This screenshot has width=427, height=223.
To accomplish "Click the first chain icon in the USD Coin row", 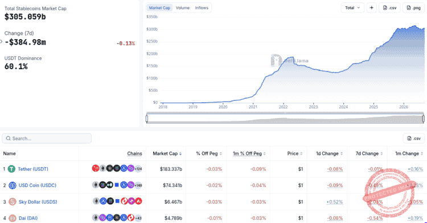I will 95,185.
